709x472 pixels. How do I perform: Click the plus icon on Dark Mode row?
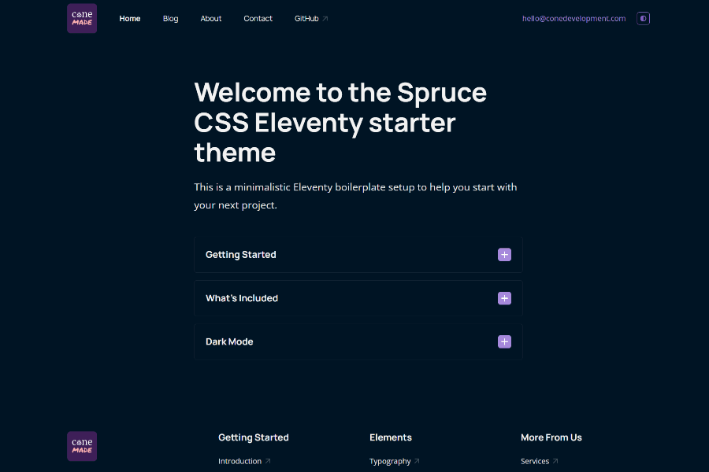click(x=504, y=341)
